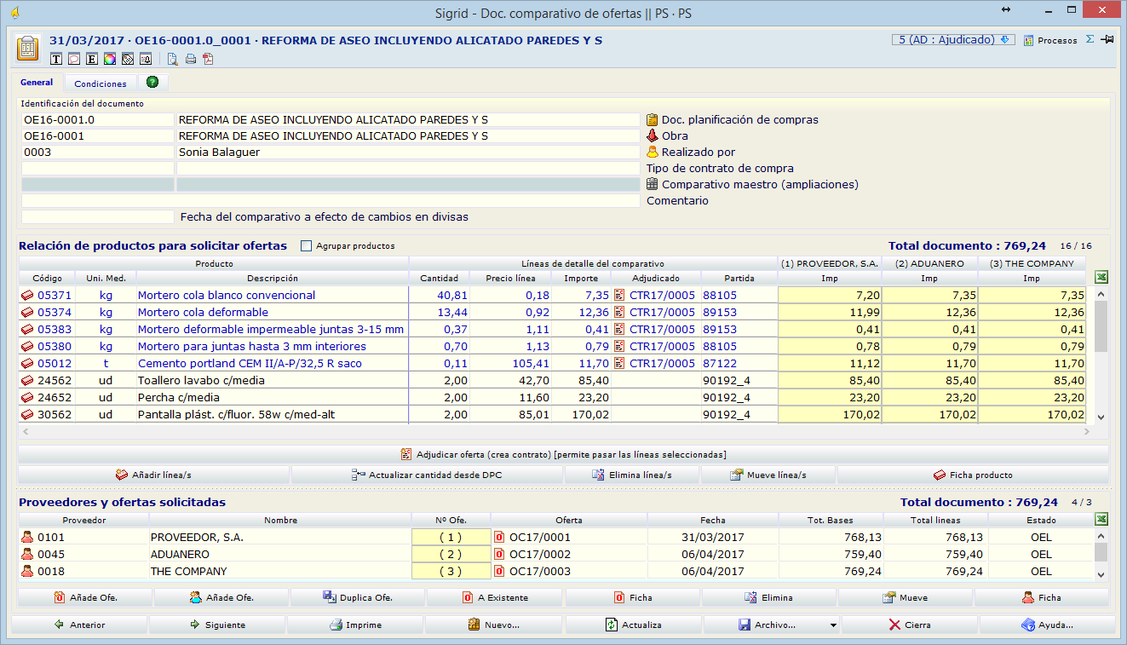Click the Tipo de contrato de compra field
Screen dimensions: 1127x645
tap(407, 168)
